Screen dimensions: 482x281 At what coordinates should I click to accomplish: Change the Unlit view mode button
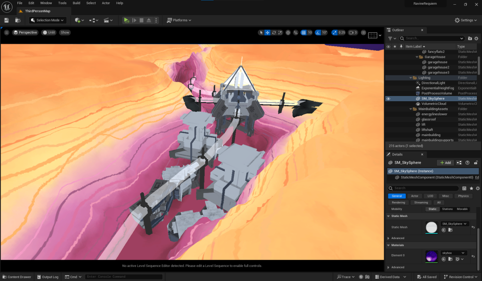pos(49,32)
